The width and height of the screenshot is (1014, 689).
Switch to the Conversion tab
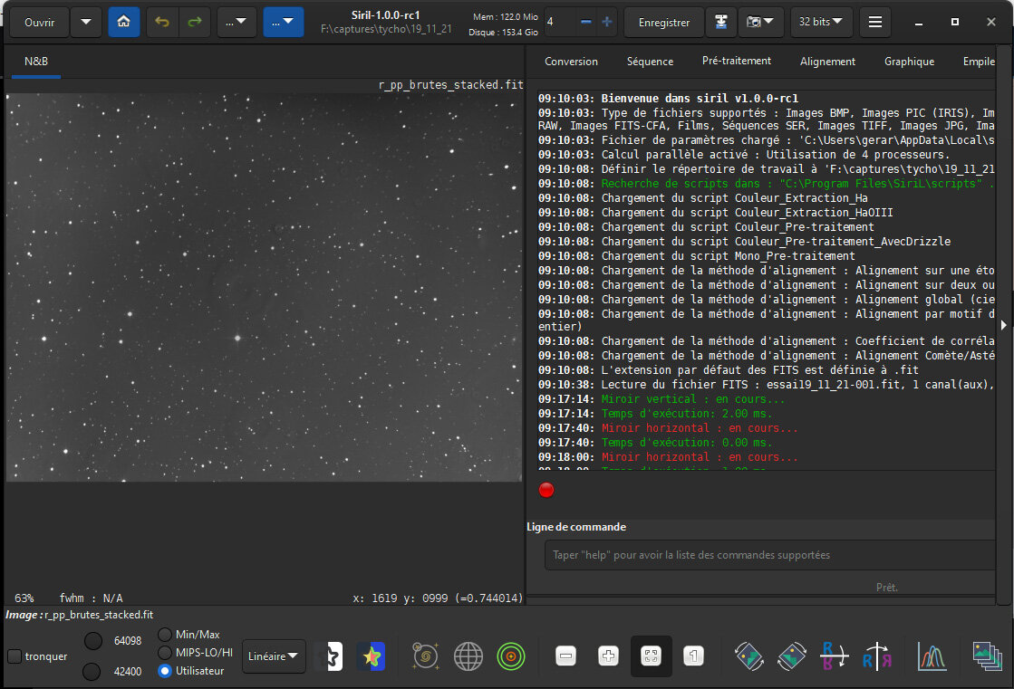pos(571,62)
